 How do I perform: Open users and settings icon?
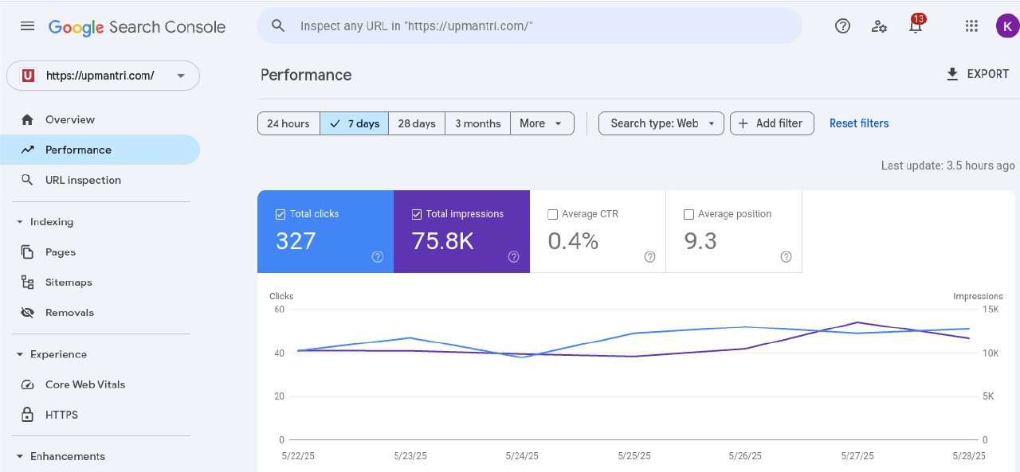pyautogui.click(x=879, y=26)
